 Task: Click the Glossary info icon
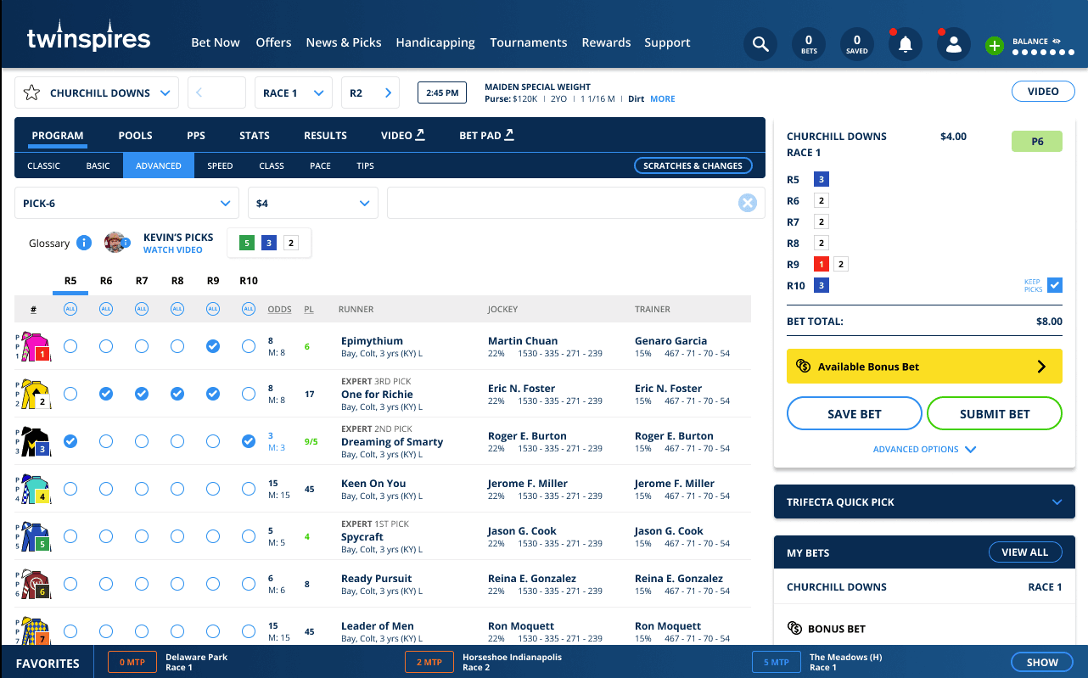(84, 244)
